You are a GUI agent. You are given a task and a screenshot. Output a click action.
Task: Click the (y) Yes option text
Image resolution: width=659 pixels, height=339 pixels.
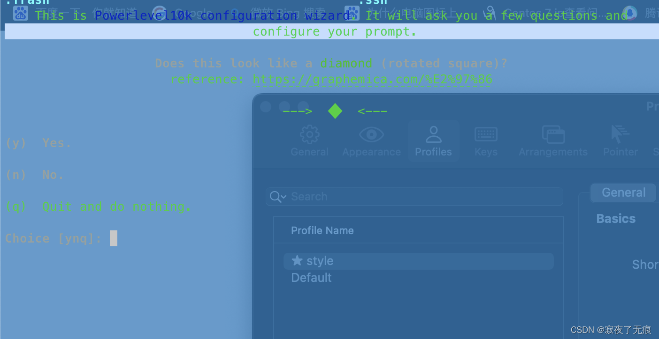38,143
